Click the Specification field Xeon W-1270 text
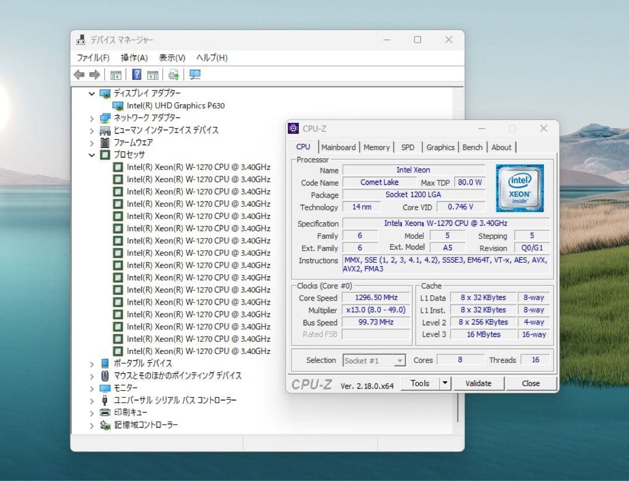Image resolution: width=629 pixels, height=481 pixels. coord(446,223)
